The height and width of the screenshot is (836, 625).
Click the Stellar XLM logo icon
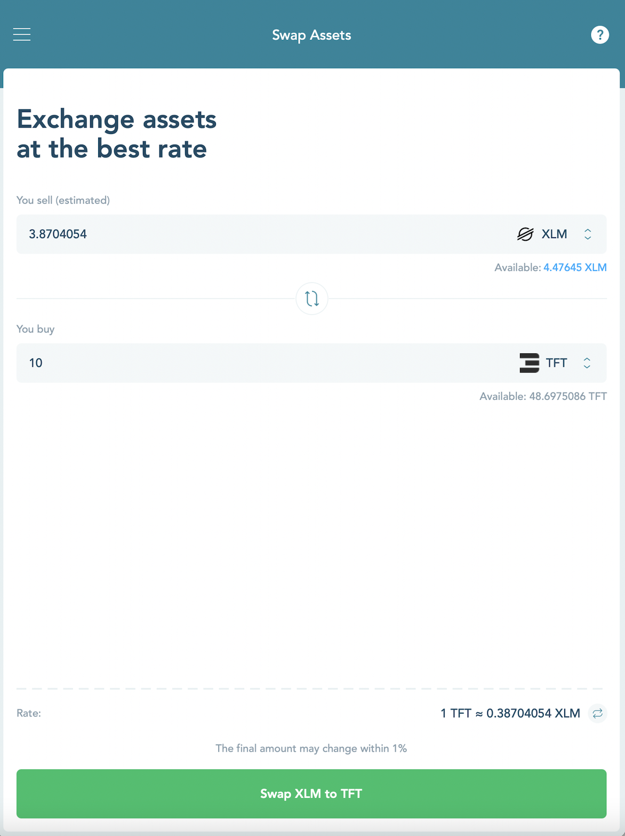click(x=525, y=234)
